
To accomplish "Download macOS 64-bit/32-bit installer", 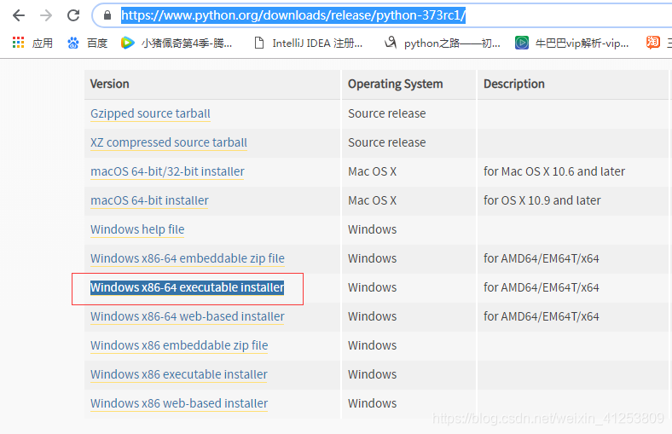I will (167, 171).
